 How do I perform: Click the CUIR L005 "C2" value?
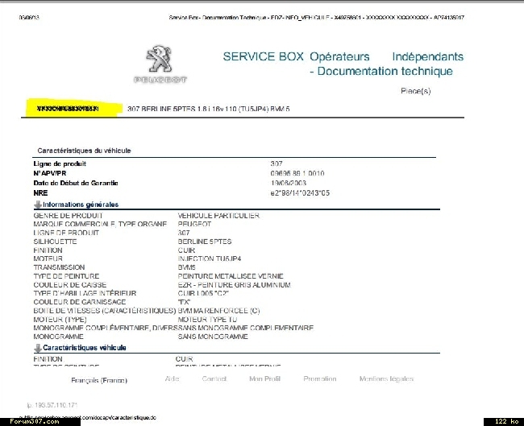[x=203, y=293]
